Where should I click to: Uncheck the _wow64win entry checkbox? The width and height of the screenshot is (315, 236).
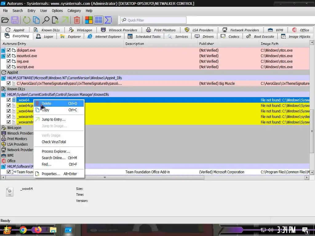9,111
